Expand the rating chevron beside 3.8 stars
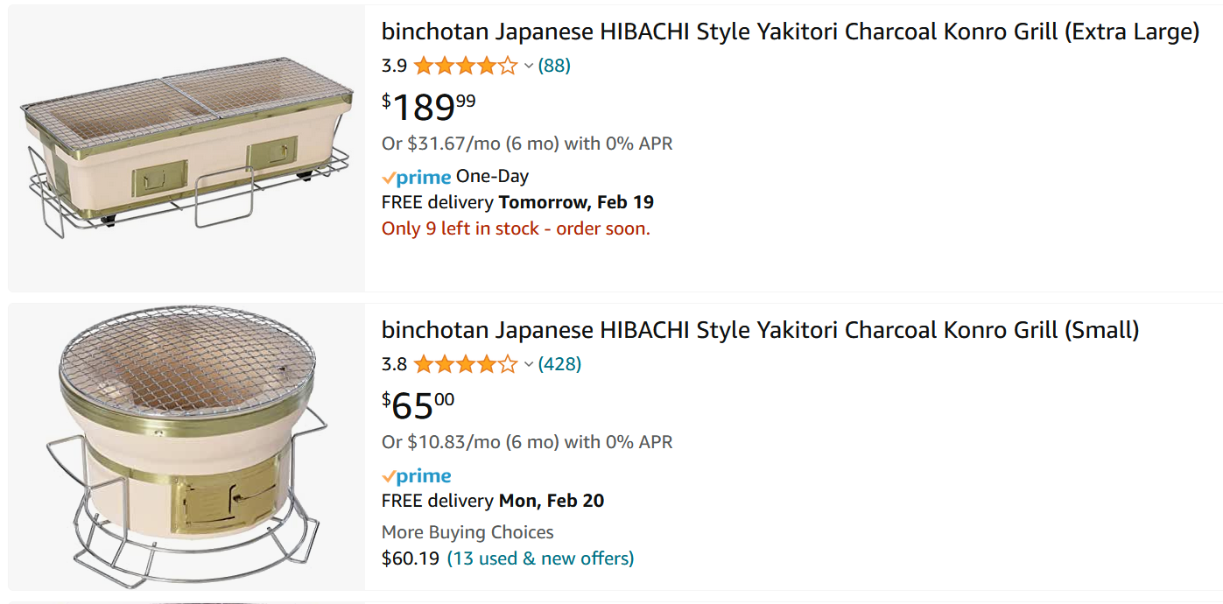This screenshot has width=1223, height=604. [529, 365]
